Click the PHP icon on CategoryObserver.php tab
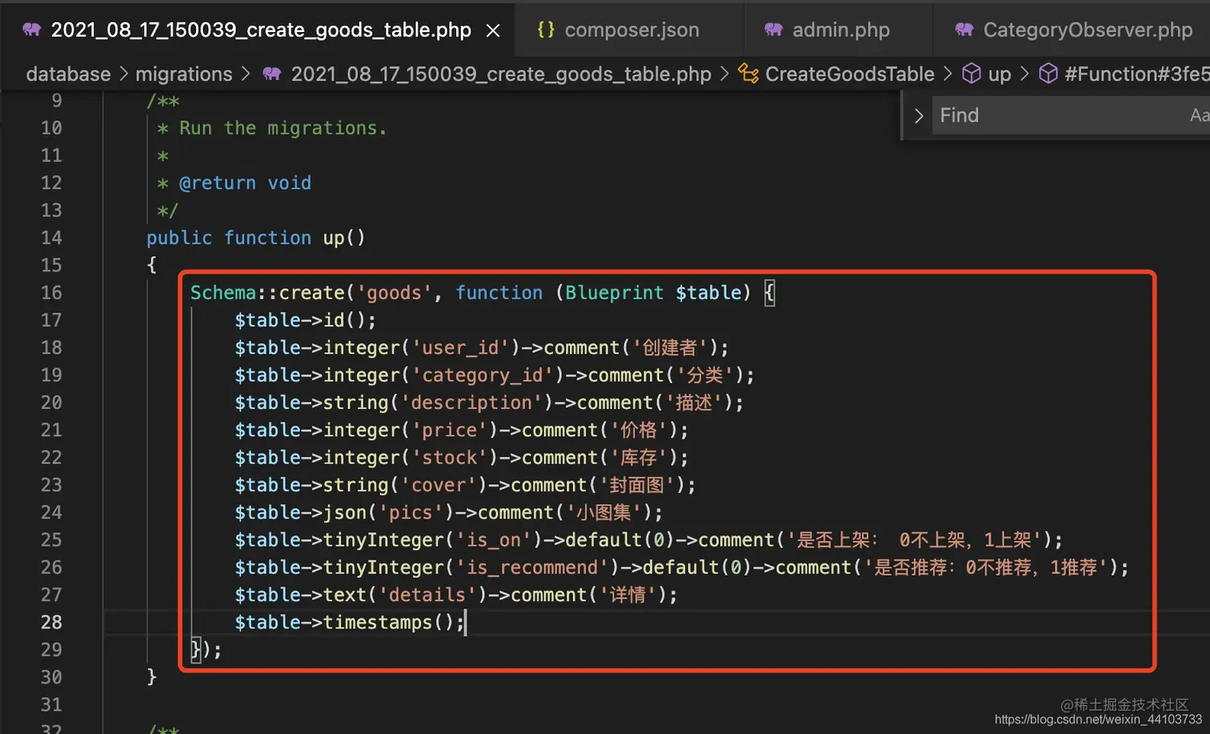 tap(964, 30)
